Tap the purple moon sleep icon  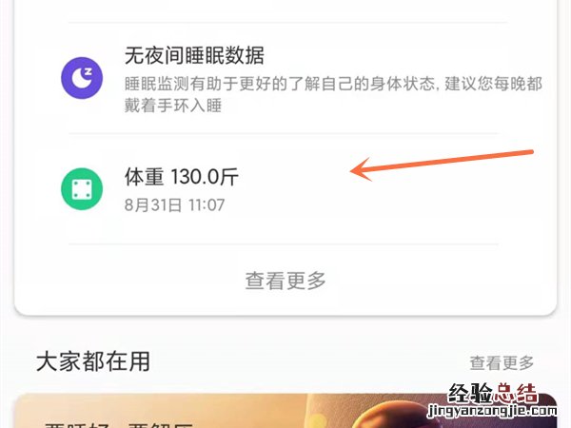[82, 78]
